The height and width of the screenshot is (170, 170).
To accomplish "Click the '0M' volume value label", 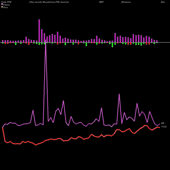I will (163, 123).
